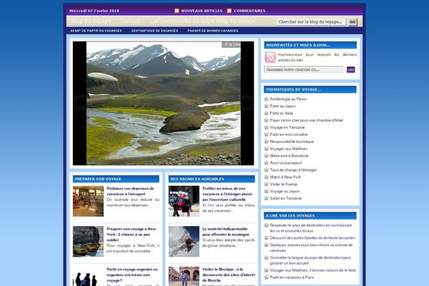
Task: Click the RSS icon beside Commentaires
Action: (x=229, y=11)
